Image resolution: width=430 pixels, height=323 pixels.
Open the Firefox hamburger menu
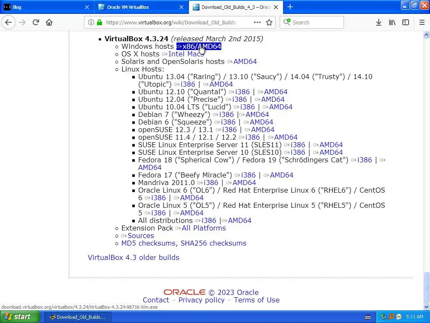[x=422, y=22]
